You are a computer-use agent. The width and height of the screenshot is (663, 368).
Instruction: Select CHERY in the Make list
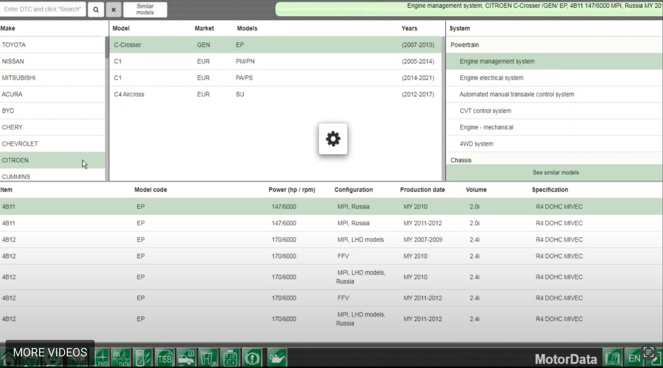52,127
